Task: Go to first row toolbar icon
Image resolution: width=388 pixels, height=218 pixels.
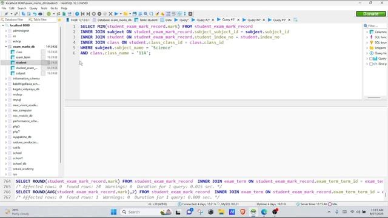Action: pos(83,14)
